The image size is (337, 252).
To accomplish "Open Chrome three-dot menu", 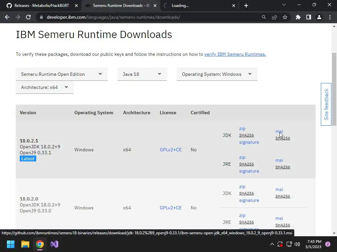I will coord(330,17).
